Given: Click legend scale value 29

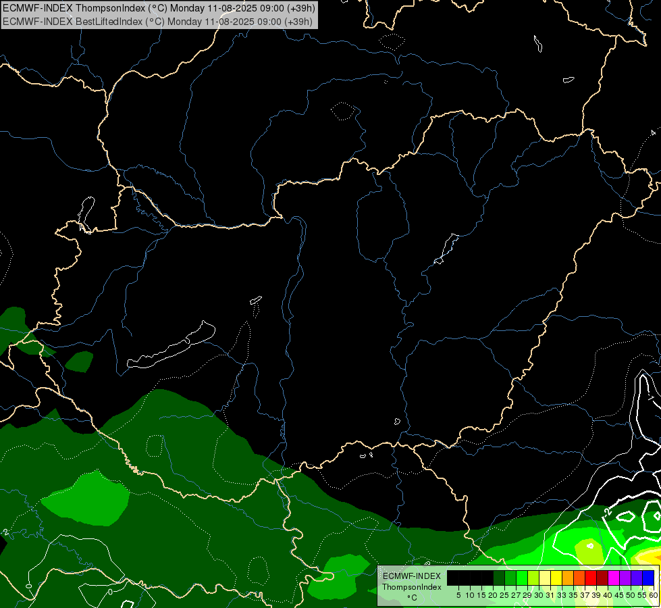Looking at the screenshot, I should (527, 595).
